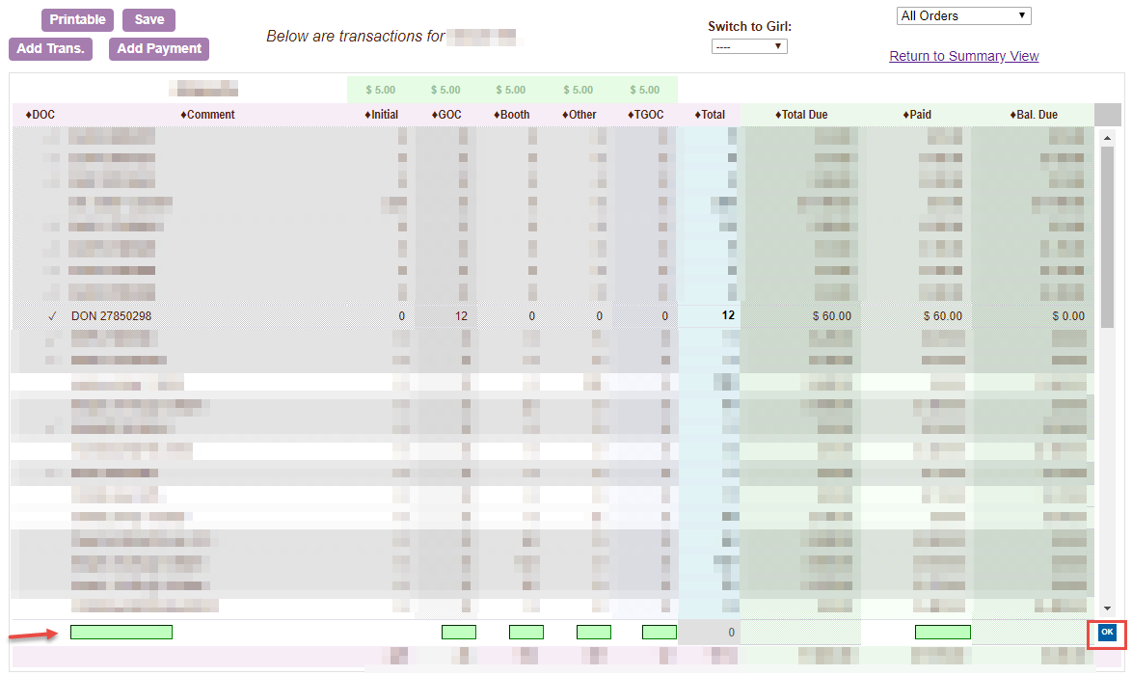Viewport: 1132px width, 676px height.
Task: Click Add Trans. to create a transaction
Action: [x=50, y=48]
